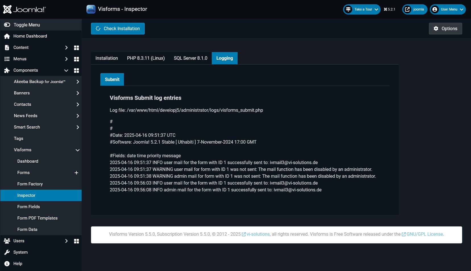The height and width of the screenshot is (271, 471).
Task: Expand News Feeds submenu arrow
Action: pos(78,116)
